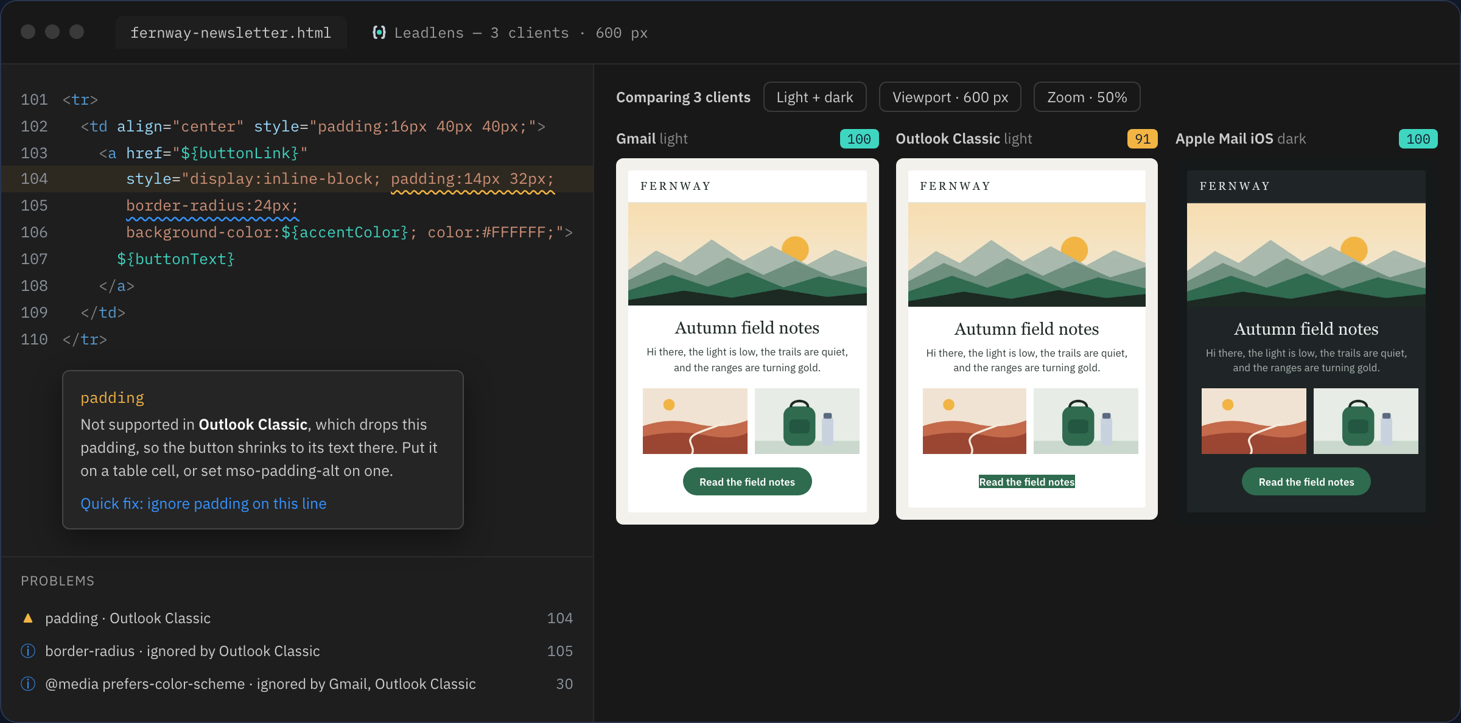1461x723 pixels.
Task: Click the Outlook Classic light preview heading
Action: pos(964,139)
